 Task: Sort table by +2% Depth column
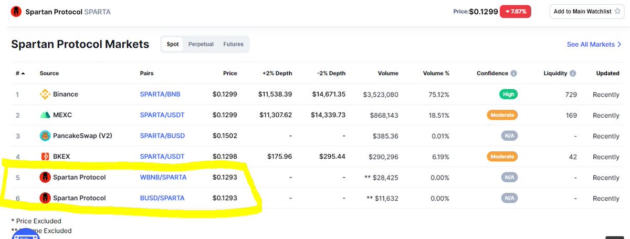pos(276,74)
